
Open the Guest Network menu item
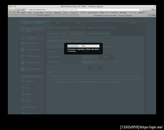[32, 50]
